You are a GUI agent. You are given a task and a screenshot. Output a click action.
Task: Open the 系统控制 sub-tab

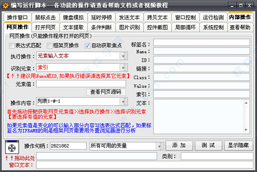213,27
